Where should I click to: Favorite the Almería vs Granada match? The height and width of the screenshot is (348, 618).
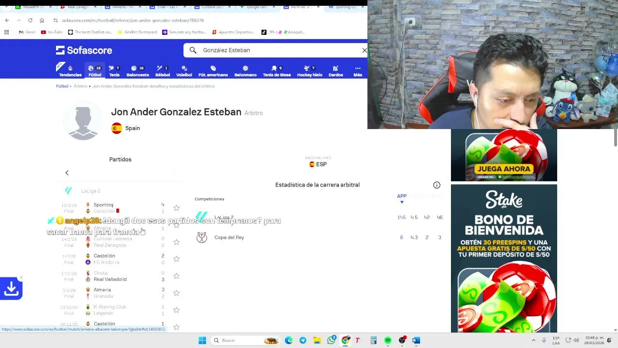pyautogui.click(x=176, y=293)
